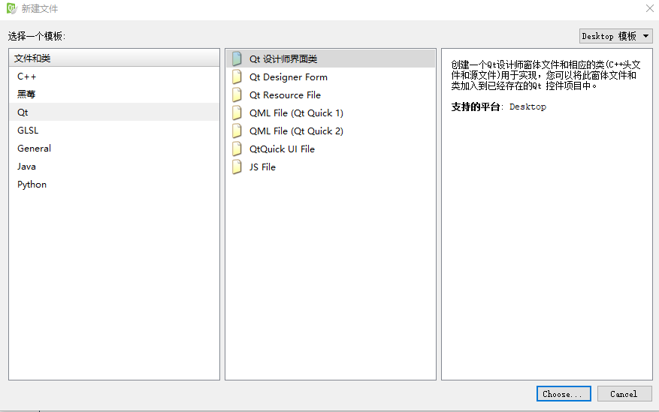Select the JS File template
The width and height of the screenshot is (659, 412).
tap(331, 167)
